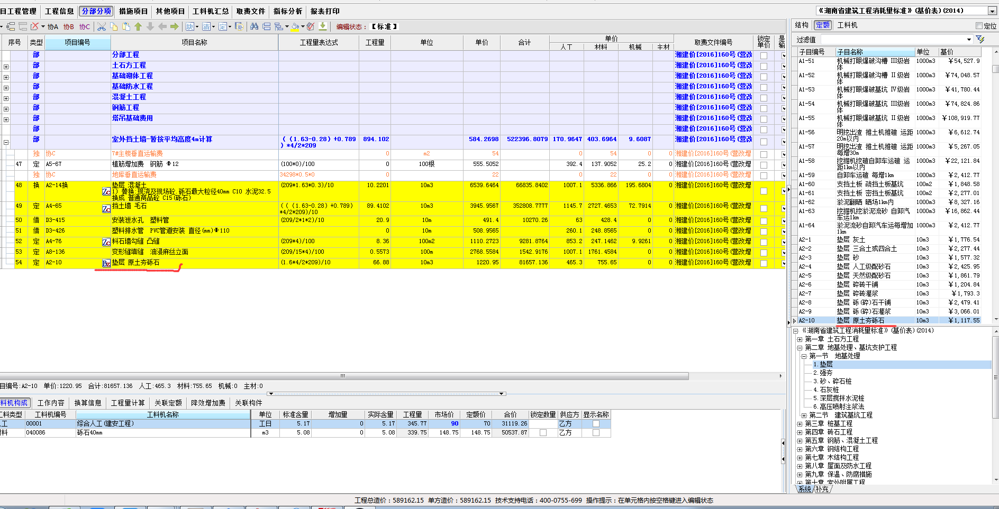Screen dimensions: 999x509
Task: Open the quota standard dropdown (湖南省建筑工程消耗量标准)
Action: tap(992, 11)
